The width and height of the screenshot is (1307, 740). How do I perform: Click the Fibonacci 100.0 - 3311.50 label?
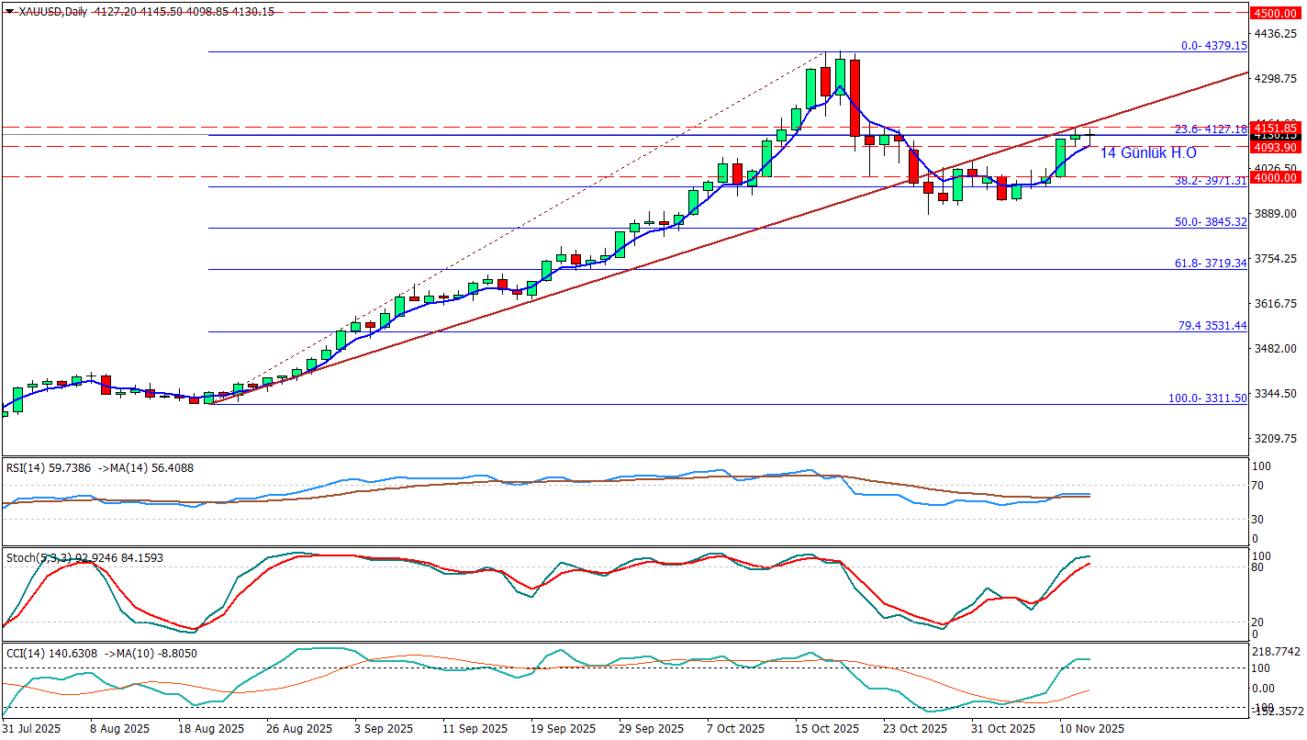coord(1207,398)
